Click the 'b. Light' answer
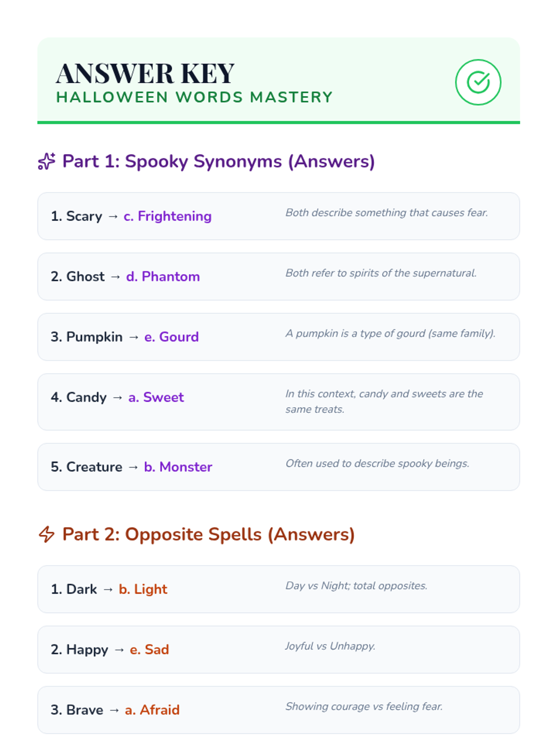This screenshot has height=743, width=557. coord(143,589)
